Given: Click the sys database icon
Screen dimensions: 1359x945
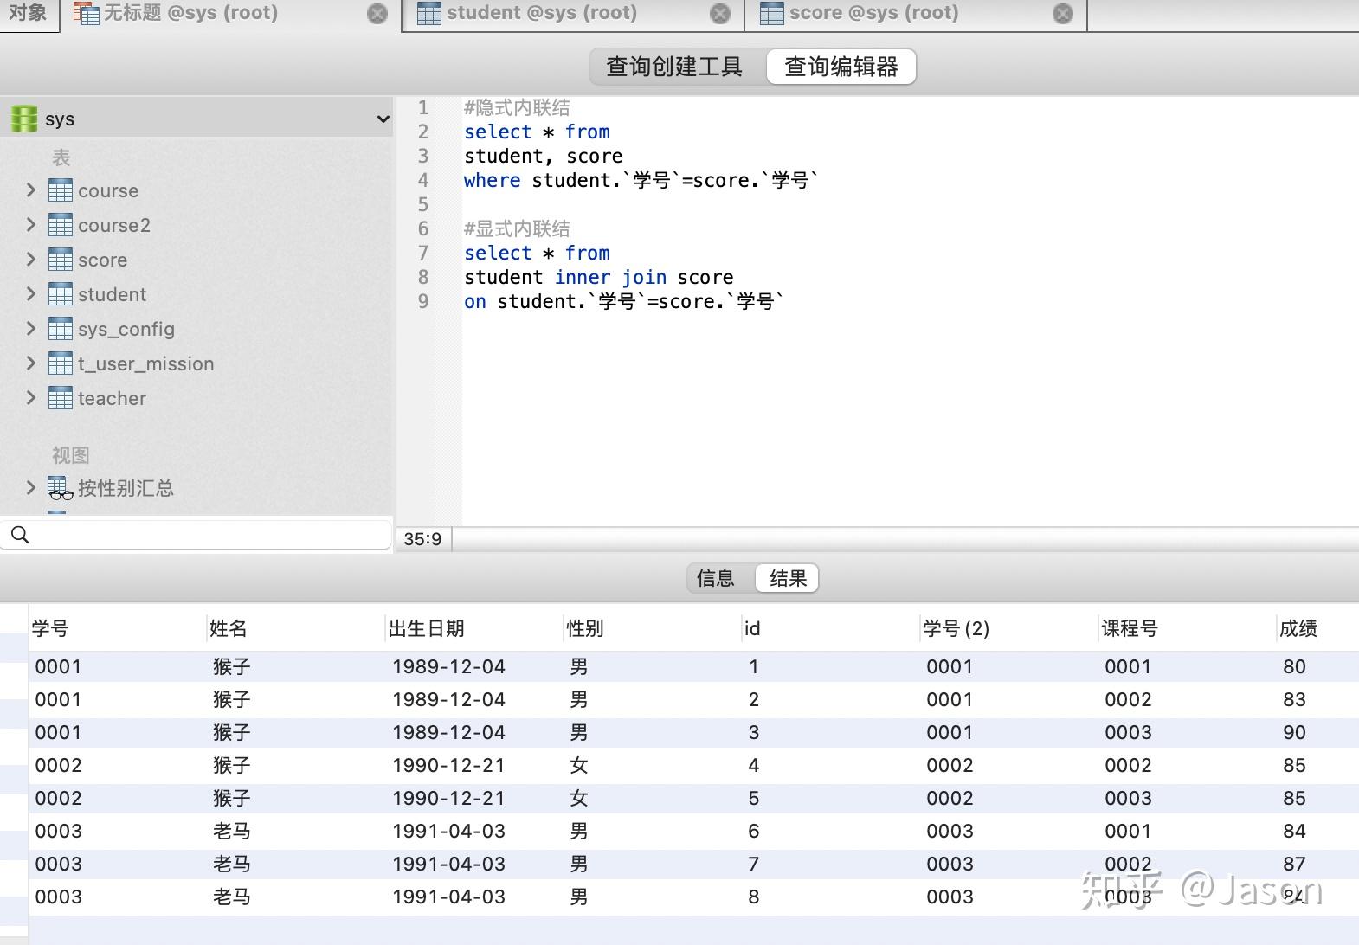Looking at the screenshot, I should tap(24, 119).
